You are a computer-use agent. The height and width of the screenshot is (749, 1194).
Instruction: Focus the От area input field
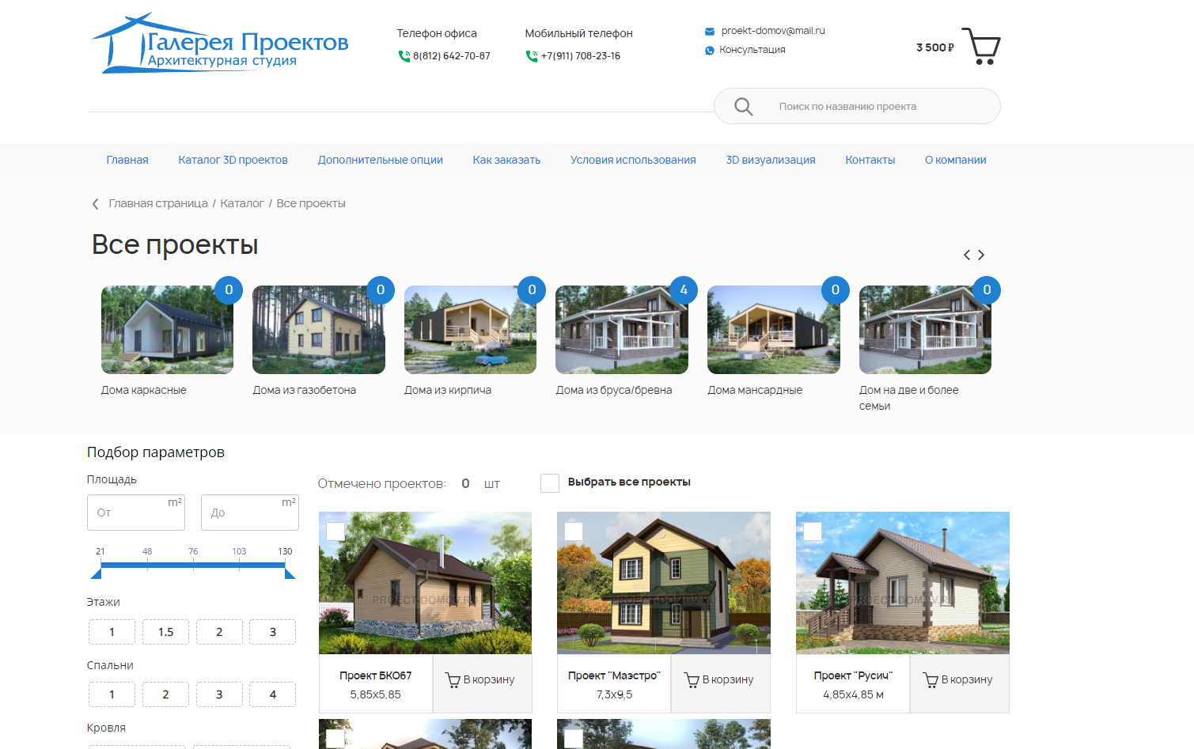coord(136,513)
